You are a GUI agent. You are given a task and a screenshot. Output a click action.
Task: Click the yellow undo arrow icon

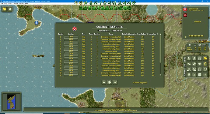click(205, 64)
